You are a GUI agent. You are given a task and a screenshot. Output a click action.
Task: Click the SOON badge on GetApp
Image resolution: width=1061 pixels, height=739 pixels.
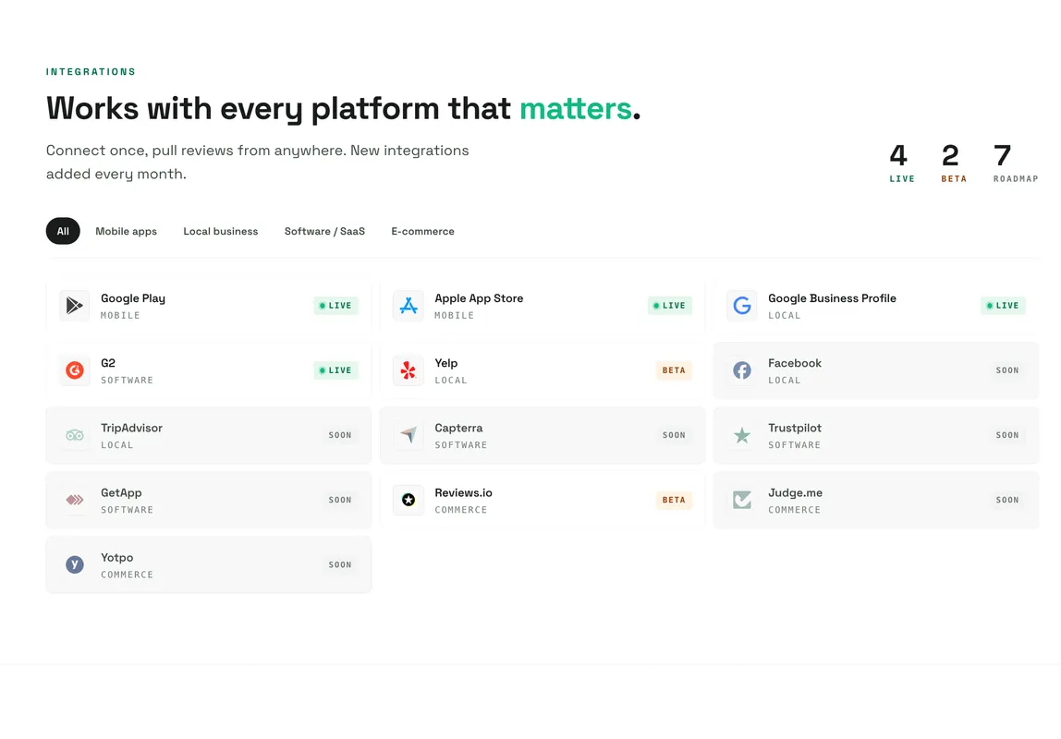point(340,501)
